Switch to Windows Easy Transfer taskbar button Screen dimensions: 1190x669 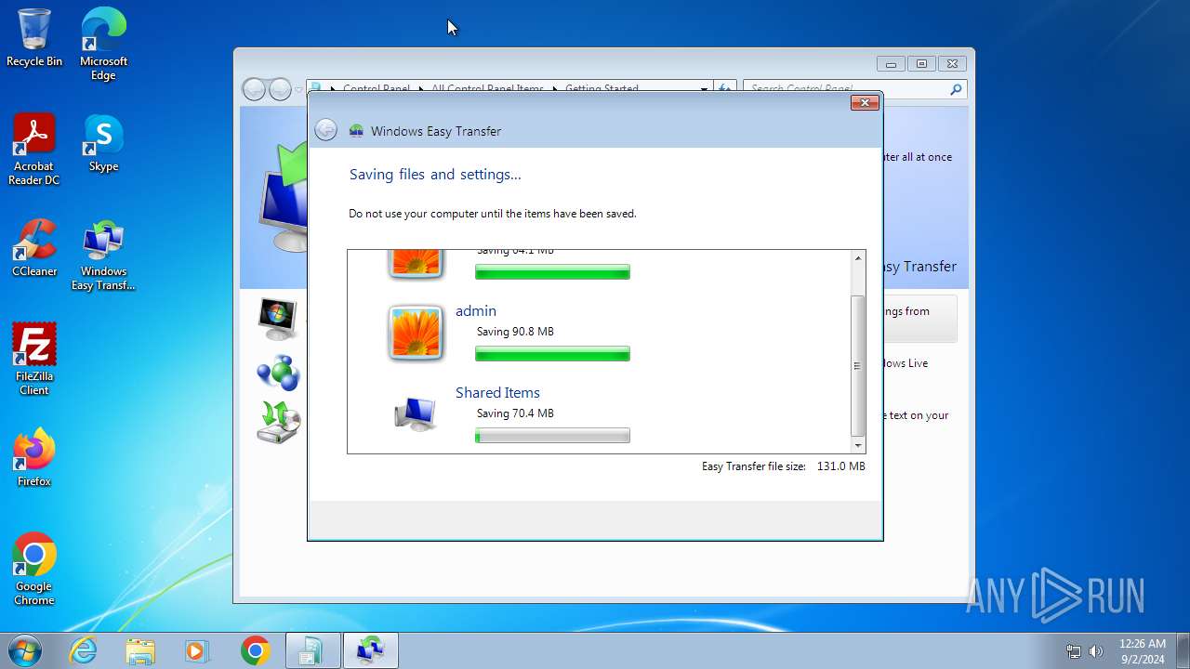(x=371, y=650)
